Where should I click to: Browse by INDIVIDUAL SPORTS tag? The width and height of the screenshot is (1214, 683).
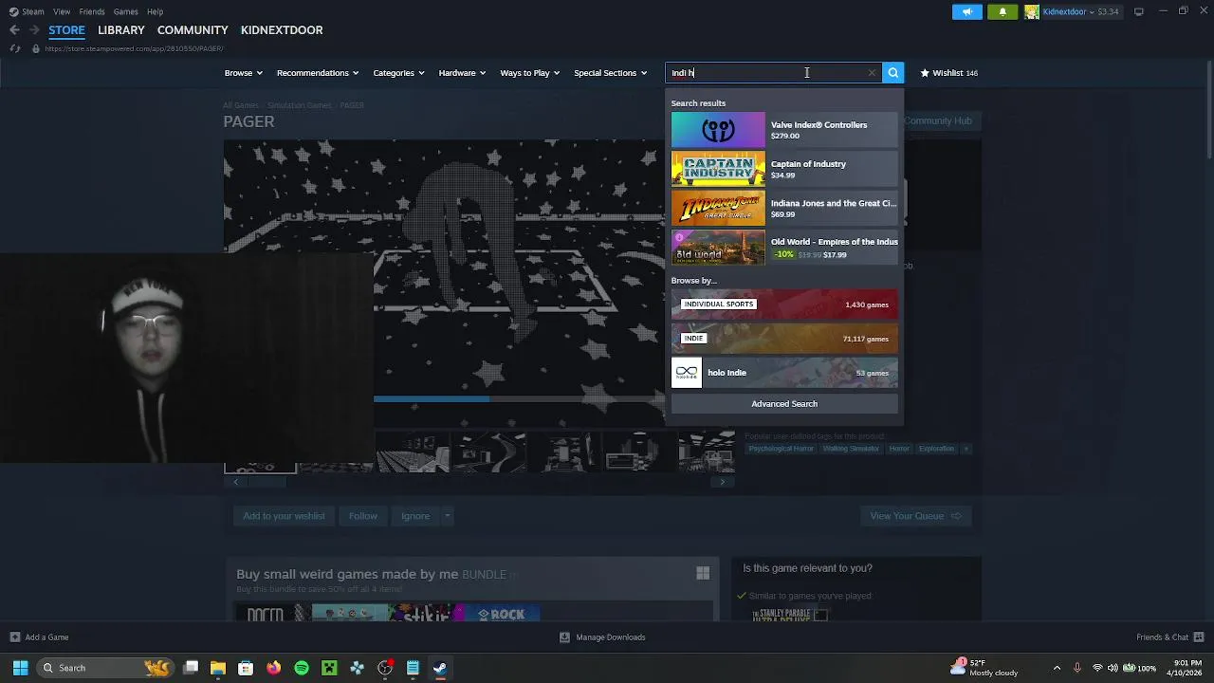point(784,305)
